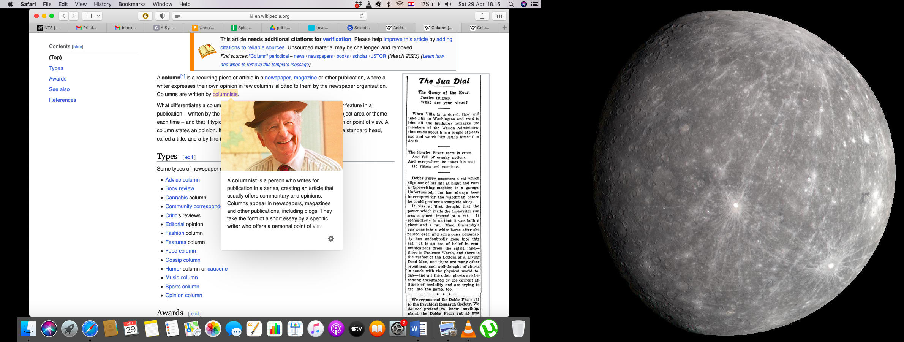This screenshot has width=904, height=342.
Task: Open Podcasts from the Dock
Action: (336, 329)
